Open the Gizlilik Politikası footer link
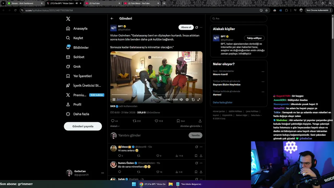334x188 pixels. click(x=235, y=111)
